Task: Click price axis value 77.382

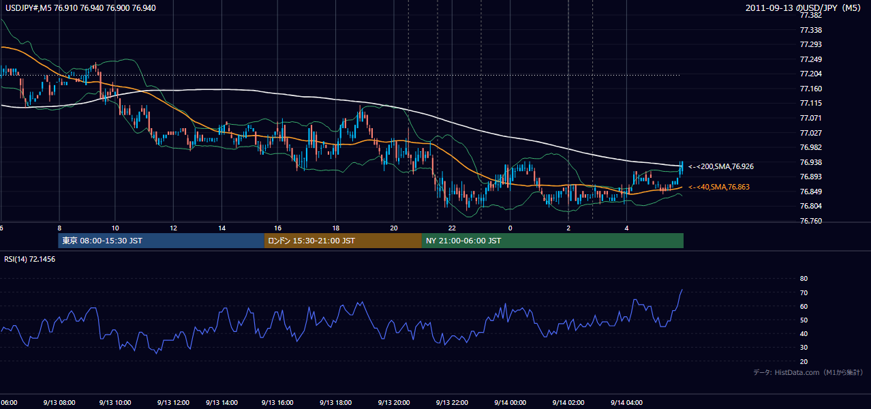Action: pyautogui.click(x=810, y=16)
